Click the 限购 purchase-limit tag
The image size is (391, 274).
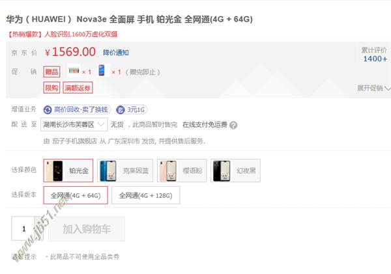(51, 88)
